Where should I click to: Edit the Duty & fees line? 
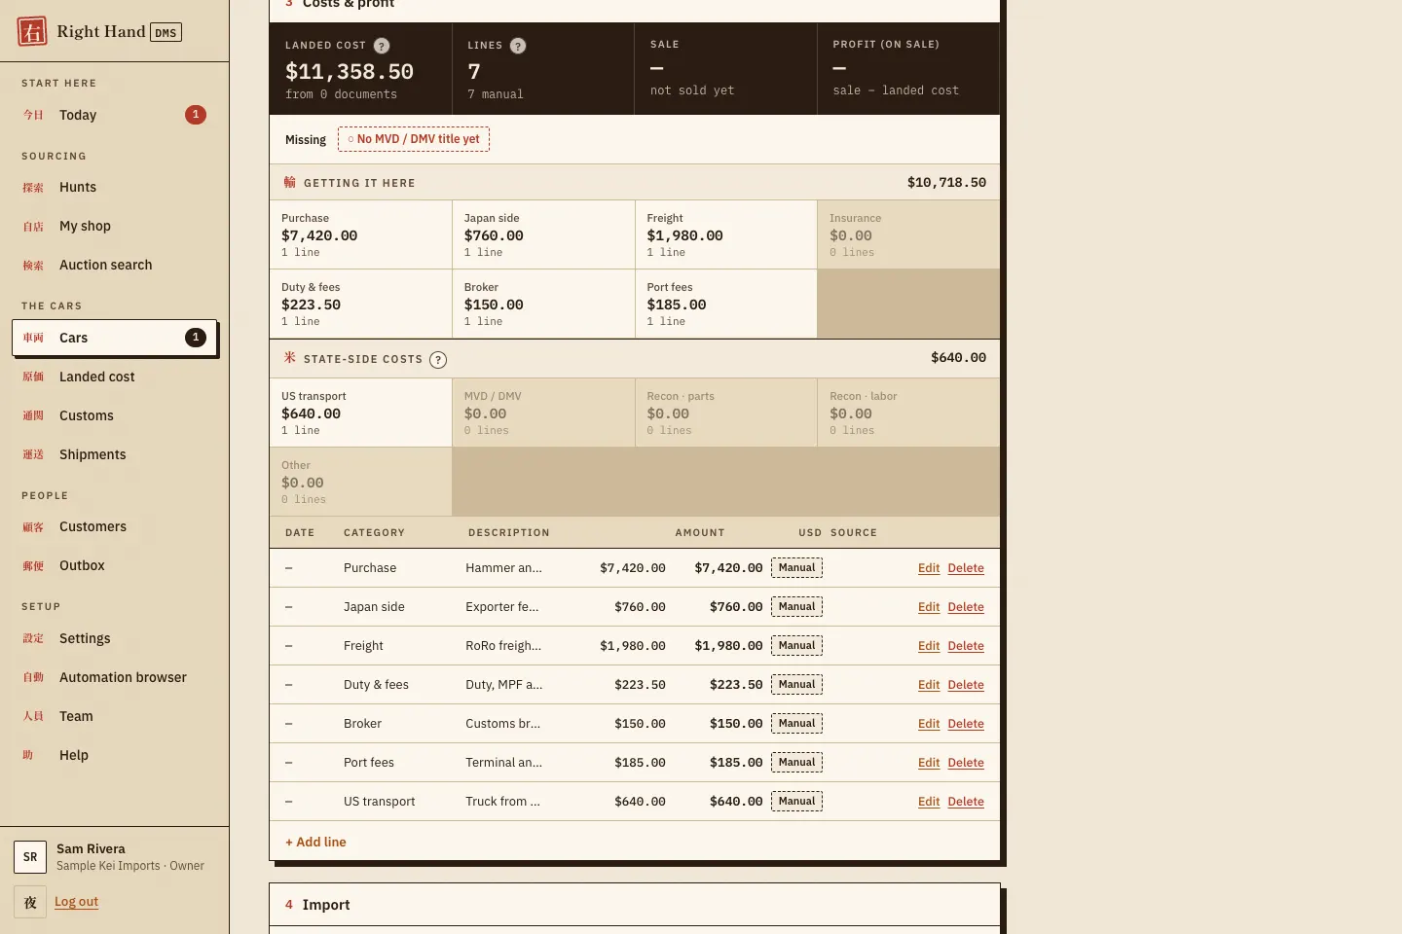click(929, 685)
